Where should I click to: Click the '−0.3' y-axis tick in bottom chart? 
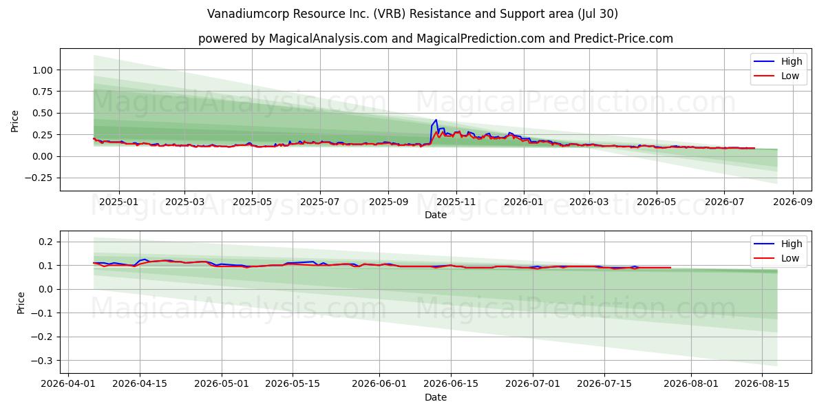click(43, 360)
